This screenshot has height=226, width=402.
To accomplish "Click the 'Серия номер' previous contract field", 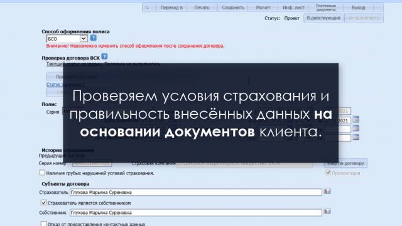I will pyautogui.click(x=92, y=163).
